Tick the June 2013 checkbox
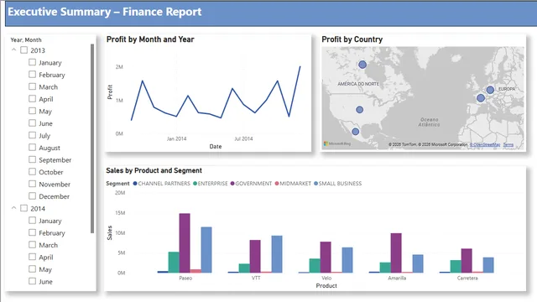The height and width of the screenshot is (302, 537). tap(32, 123)
